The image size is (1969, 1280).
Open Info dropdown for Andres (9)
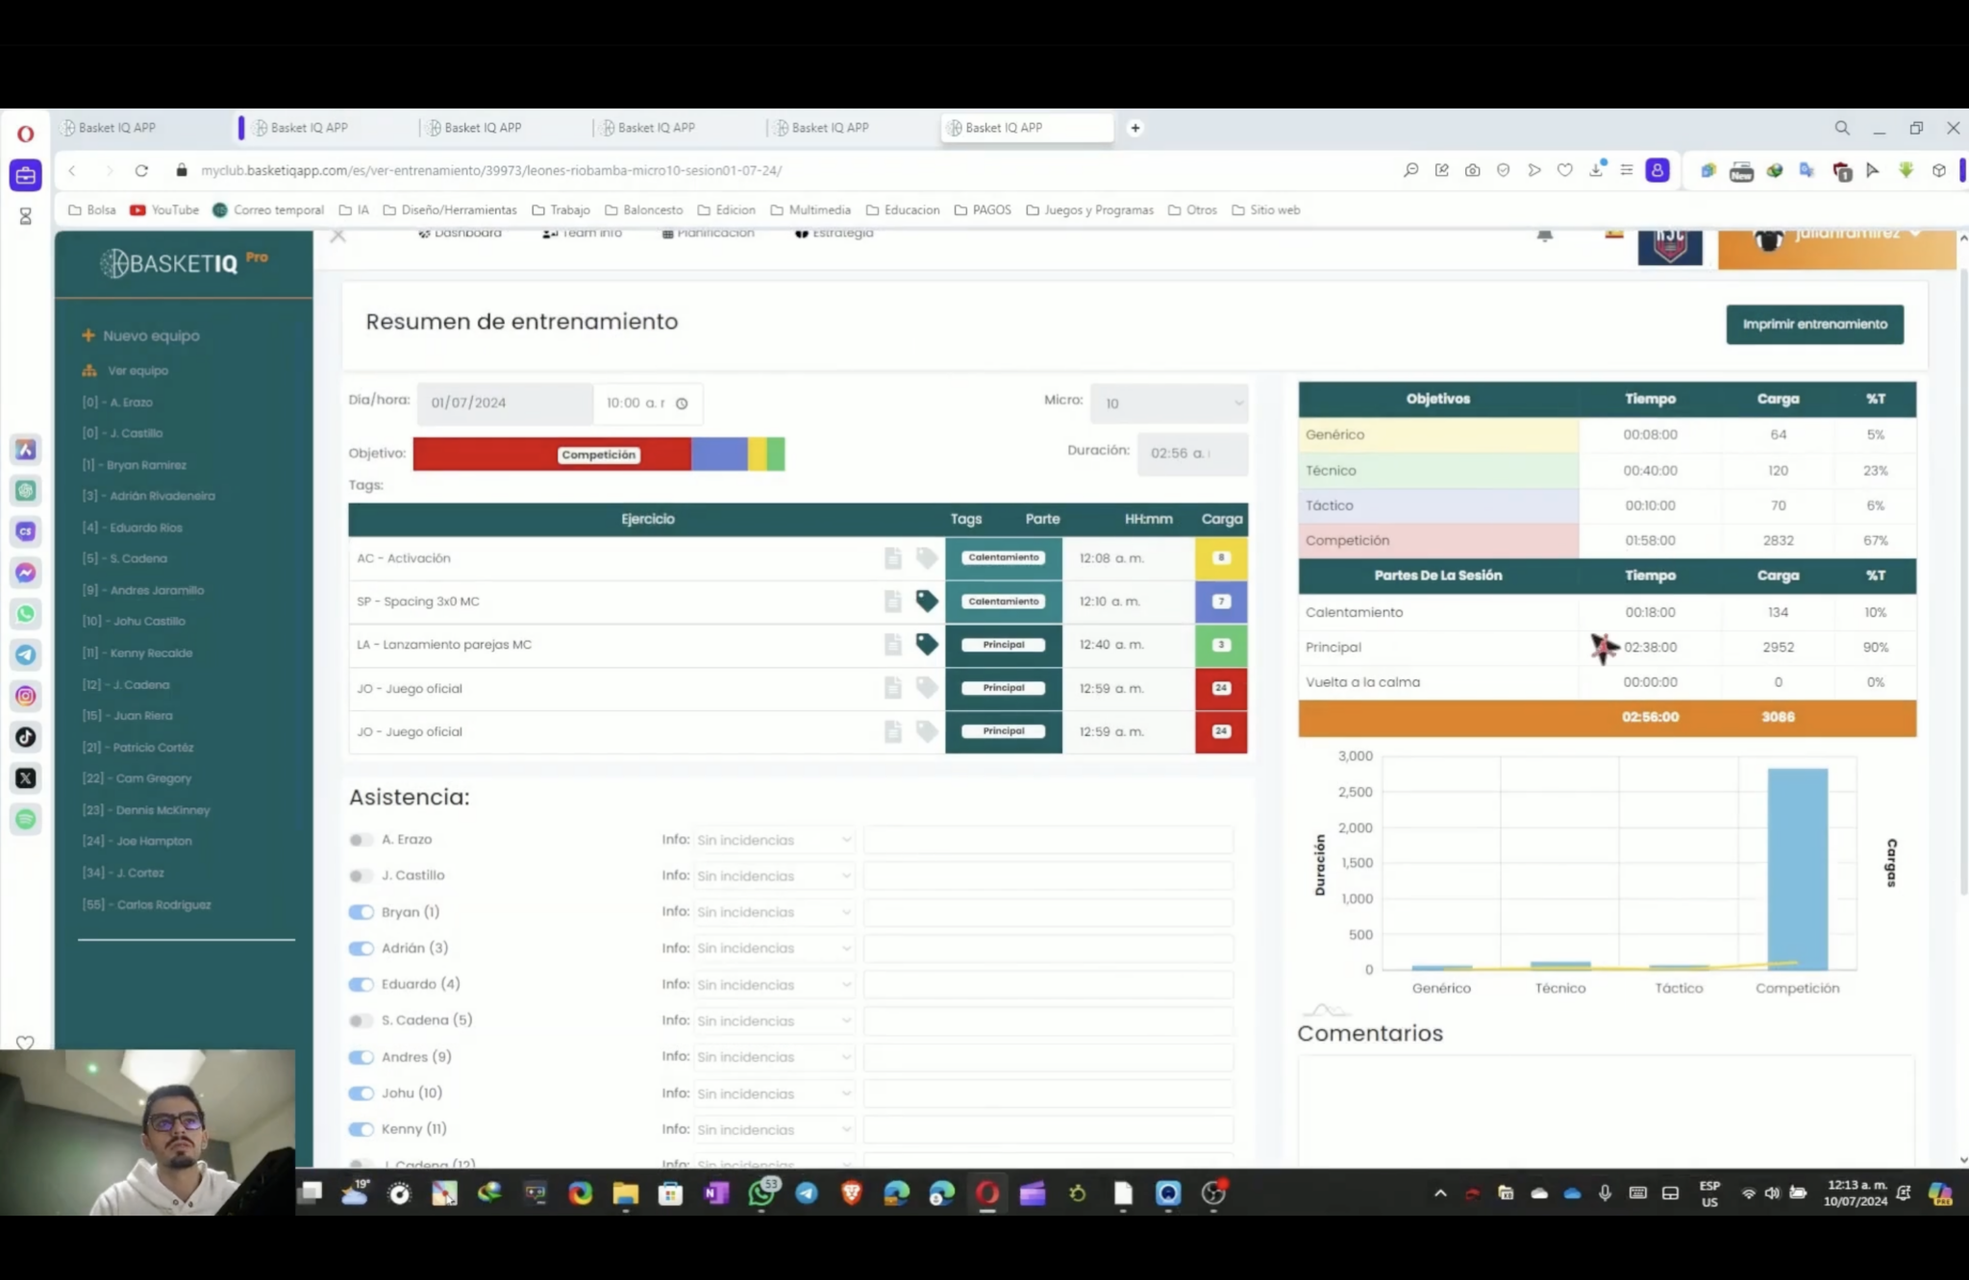[x=773, y=1057]
